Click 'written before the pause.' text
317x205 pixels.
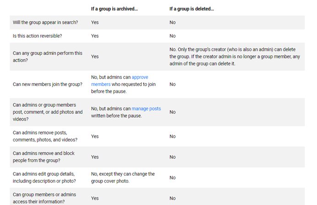[116, 116]
